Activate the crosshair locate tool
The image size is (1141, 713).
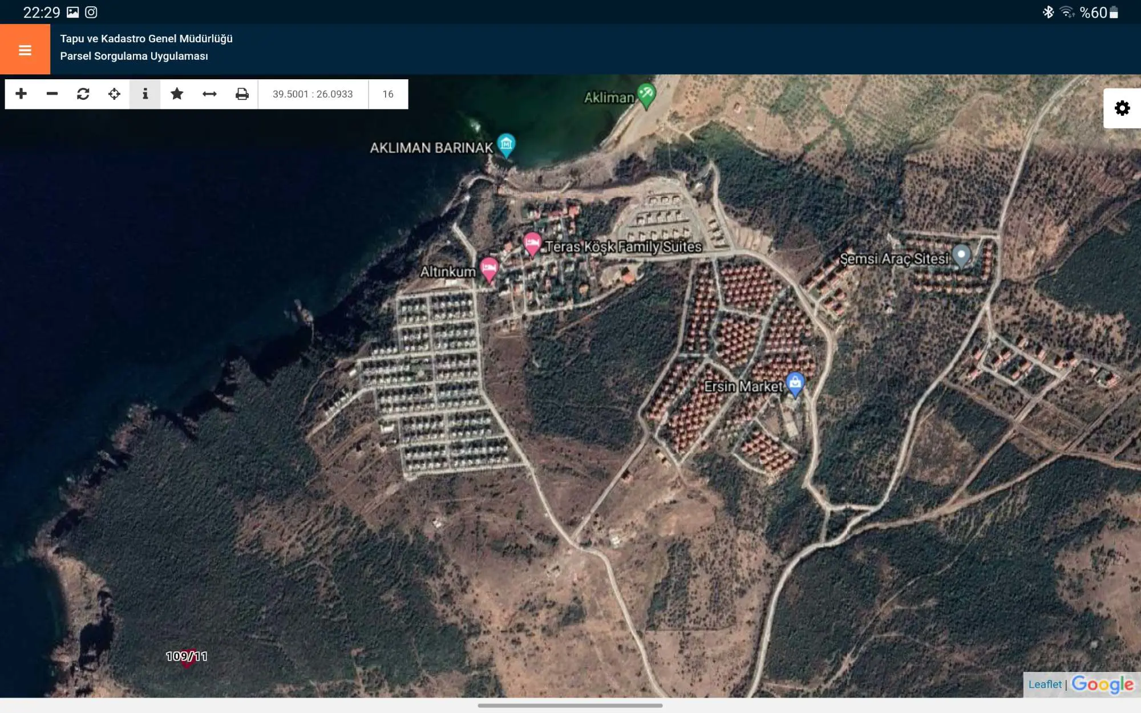click(114, 94)
